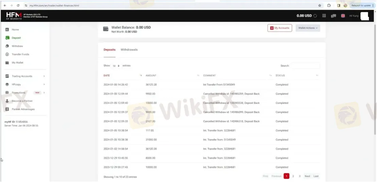377x182 pixels.
Task: Click the browser back arrow
Action: tap(5, 5)
